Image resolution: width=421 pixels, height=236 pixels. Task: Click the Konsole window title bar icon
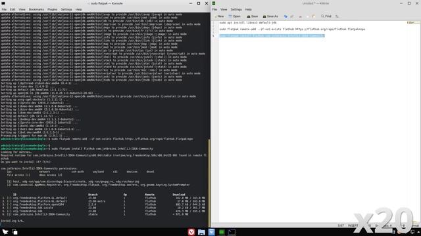(3, 3)
